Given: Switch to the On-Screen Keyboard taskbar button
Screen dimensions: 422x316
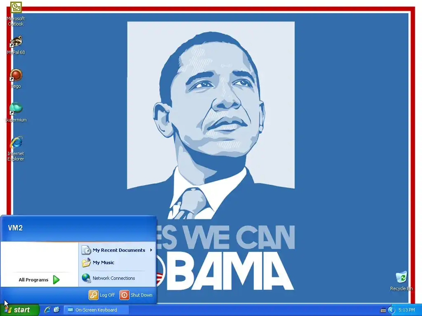Looking at the screenshot, I should pyautogui.click(x=96, y=310).
